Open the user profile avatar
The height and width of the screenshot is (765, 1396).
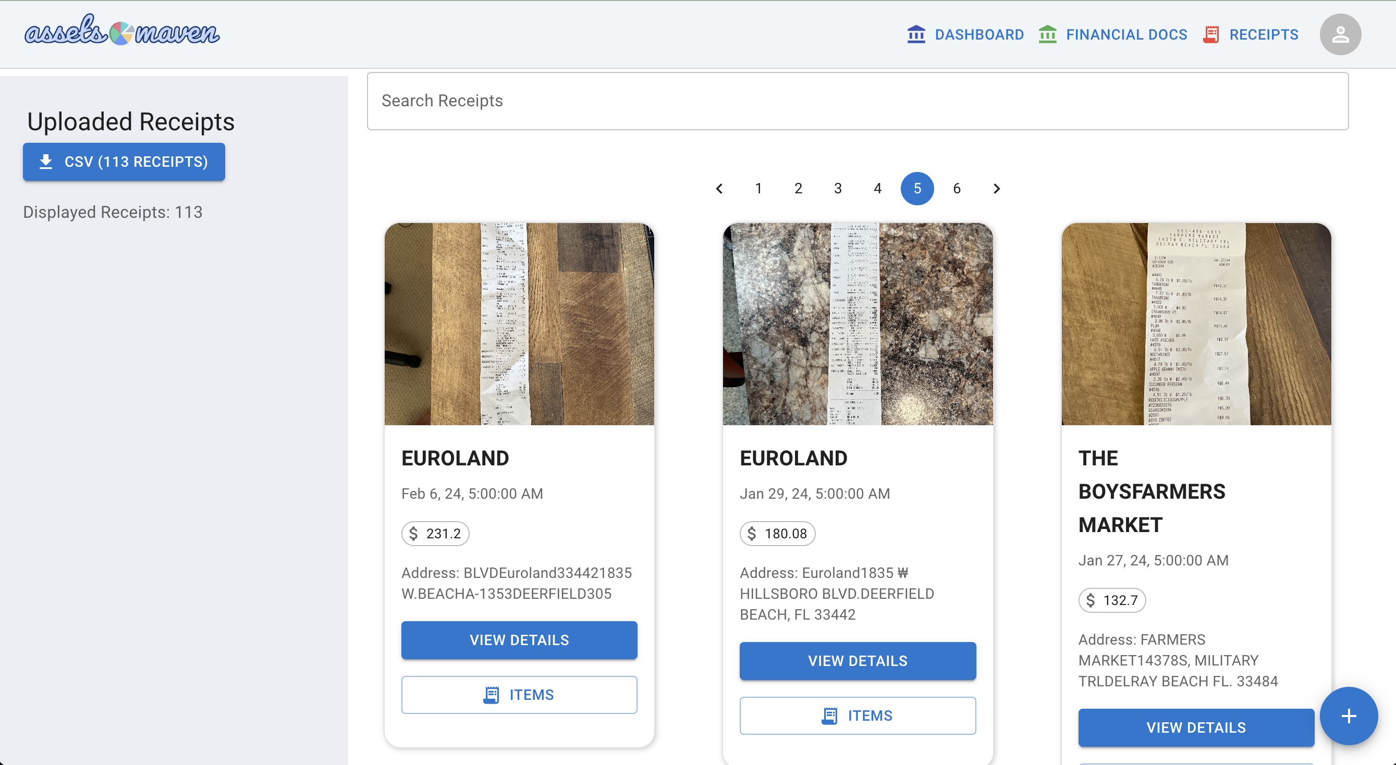point(1340,34)
